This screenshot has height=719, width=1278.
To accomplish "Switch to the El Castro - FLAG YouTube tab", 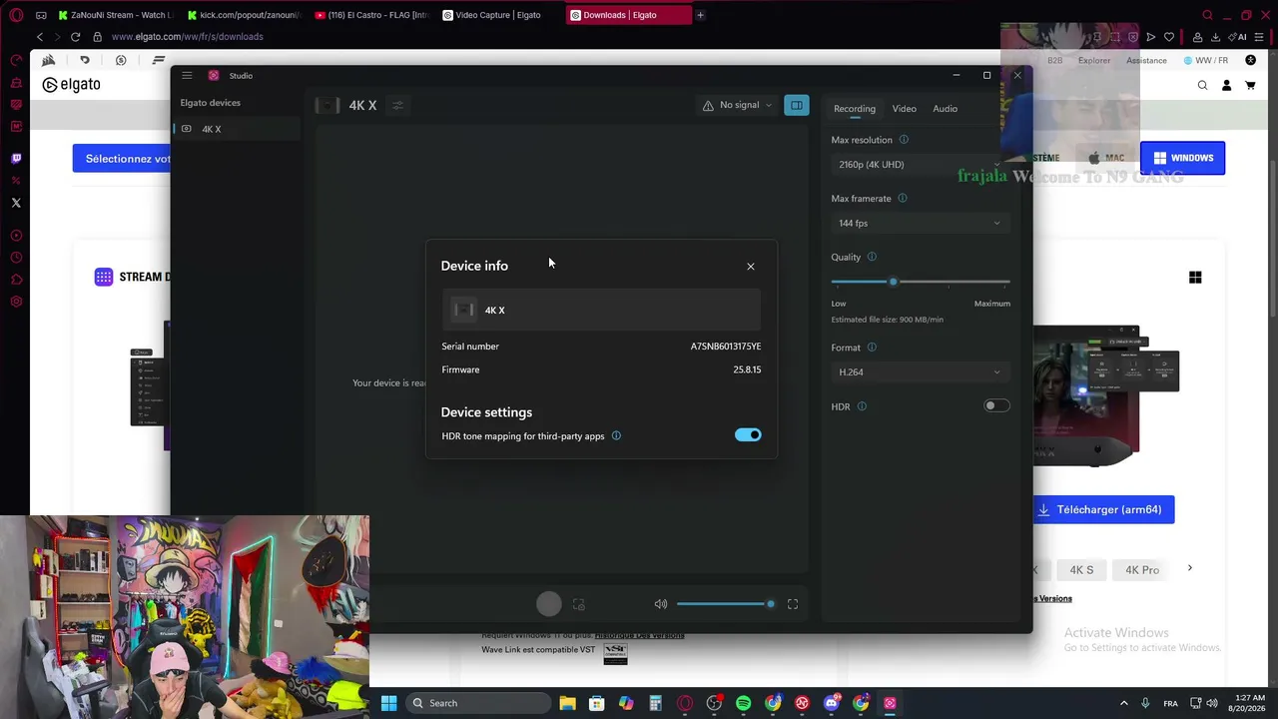I will coord(373,15).
